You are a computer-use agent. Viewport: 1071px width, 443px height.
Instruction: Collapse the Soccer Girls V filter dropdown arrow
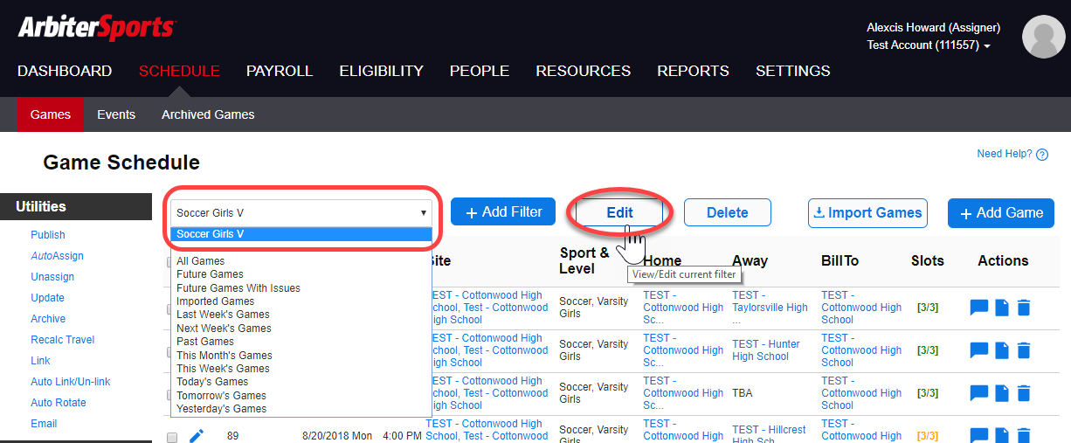[x=424, y=212]
